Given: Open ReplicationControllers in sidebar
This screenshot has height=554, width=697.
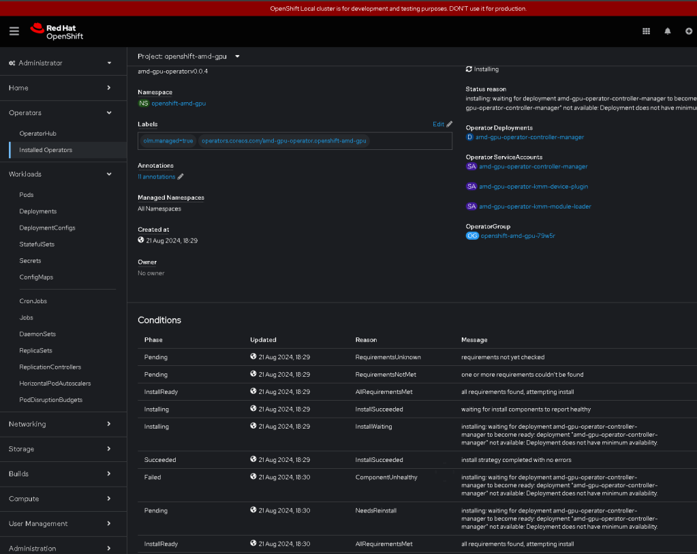Looking at the screenshot, I should tap(50, 367).
